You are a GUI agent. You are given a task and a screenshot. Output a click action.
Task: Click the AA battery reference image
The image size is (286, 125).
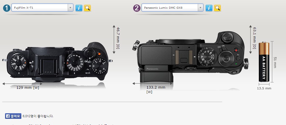tap(264, 62)
